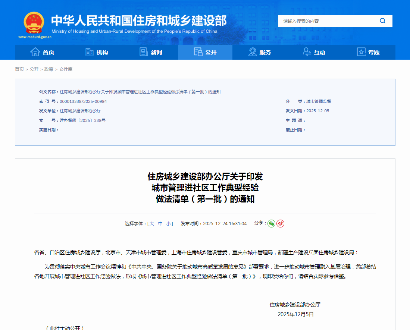Viewport: 410px width, 330px height.
Task: Click the building icon beside 机构
Action: pos(89,52)
